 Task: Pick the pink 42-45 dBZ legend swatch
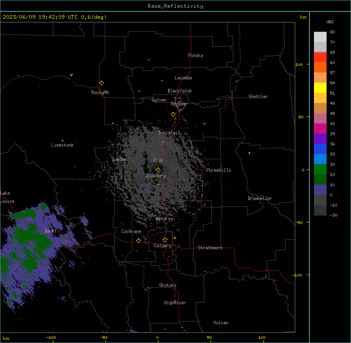coord(320,118)
